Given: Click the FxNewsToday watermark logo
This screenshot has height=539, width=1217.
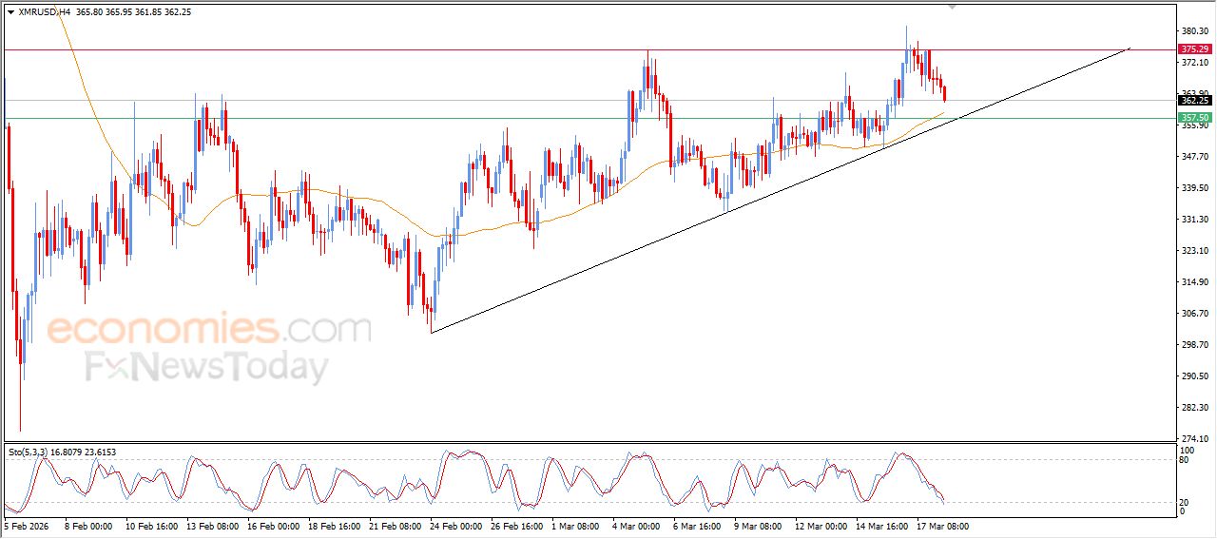Looking at the screenshot, I should [207, 367].
